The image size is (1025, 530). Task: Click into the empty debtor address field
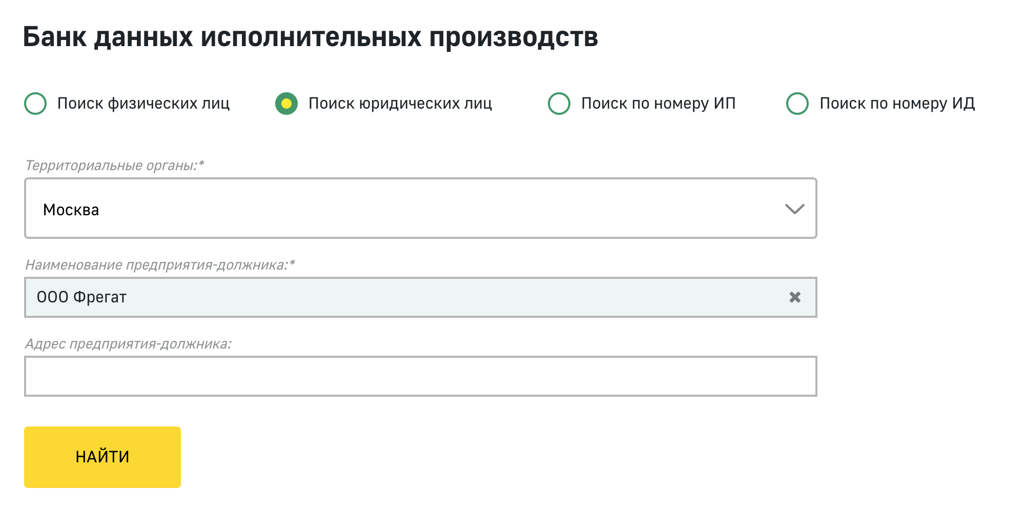click(x=420, y=376)
